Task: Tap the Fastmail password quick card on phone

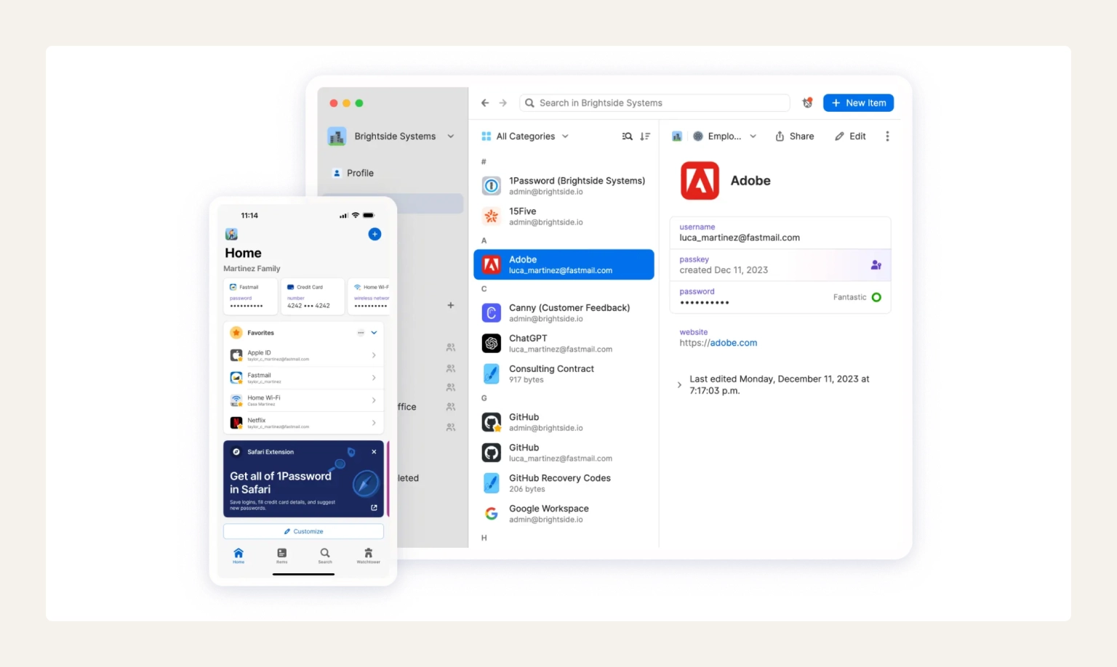Action: pos(250,296)
